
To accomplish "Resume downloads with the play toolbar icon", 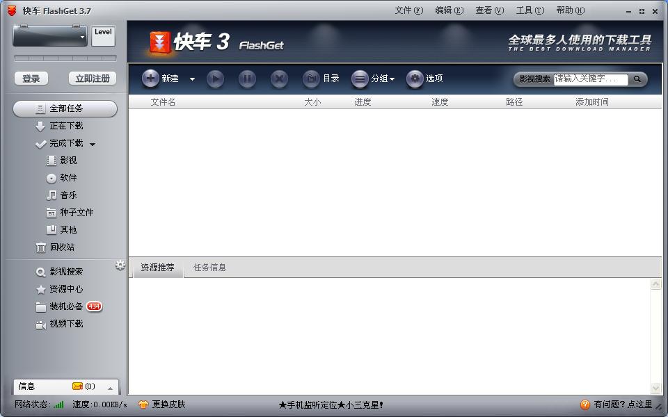I will pos(215,79).
